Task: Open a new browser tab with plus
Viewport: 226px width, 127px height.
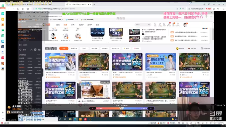Action: click(94, 5)
